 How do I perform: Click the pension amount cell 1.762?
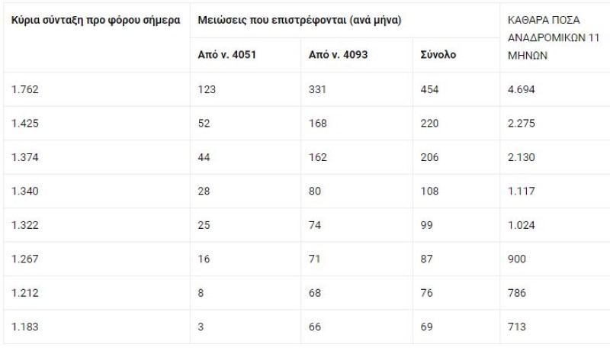[25, 89]
